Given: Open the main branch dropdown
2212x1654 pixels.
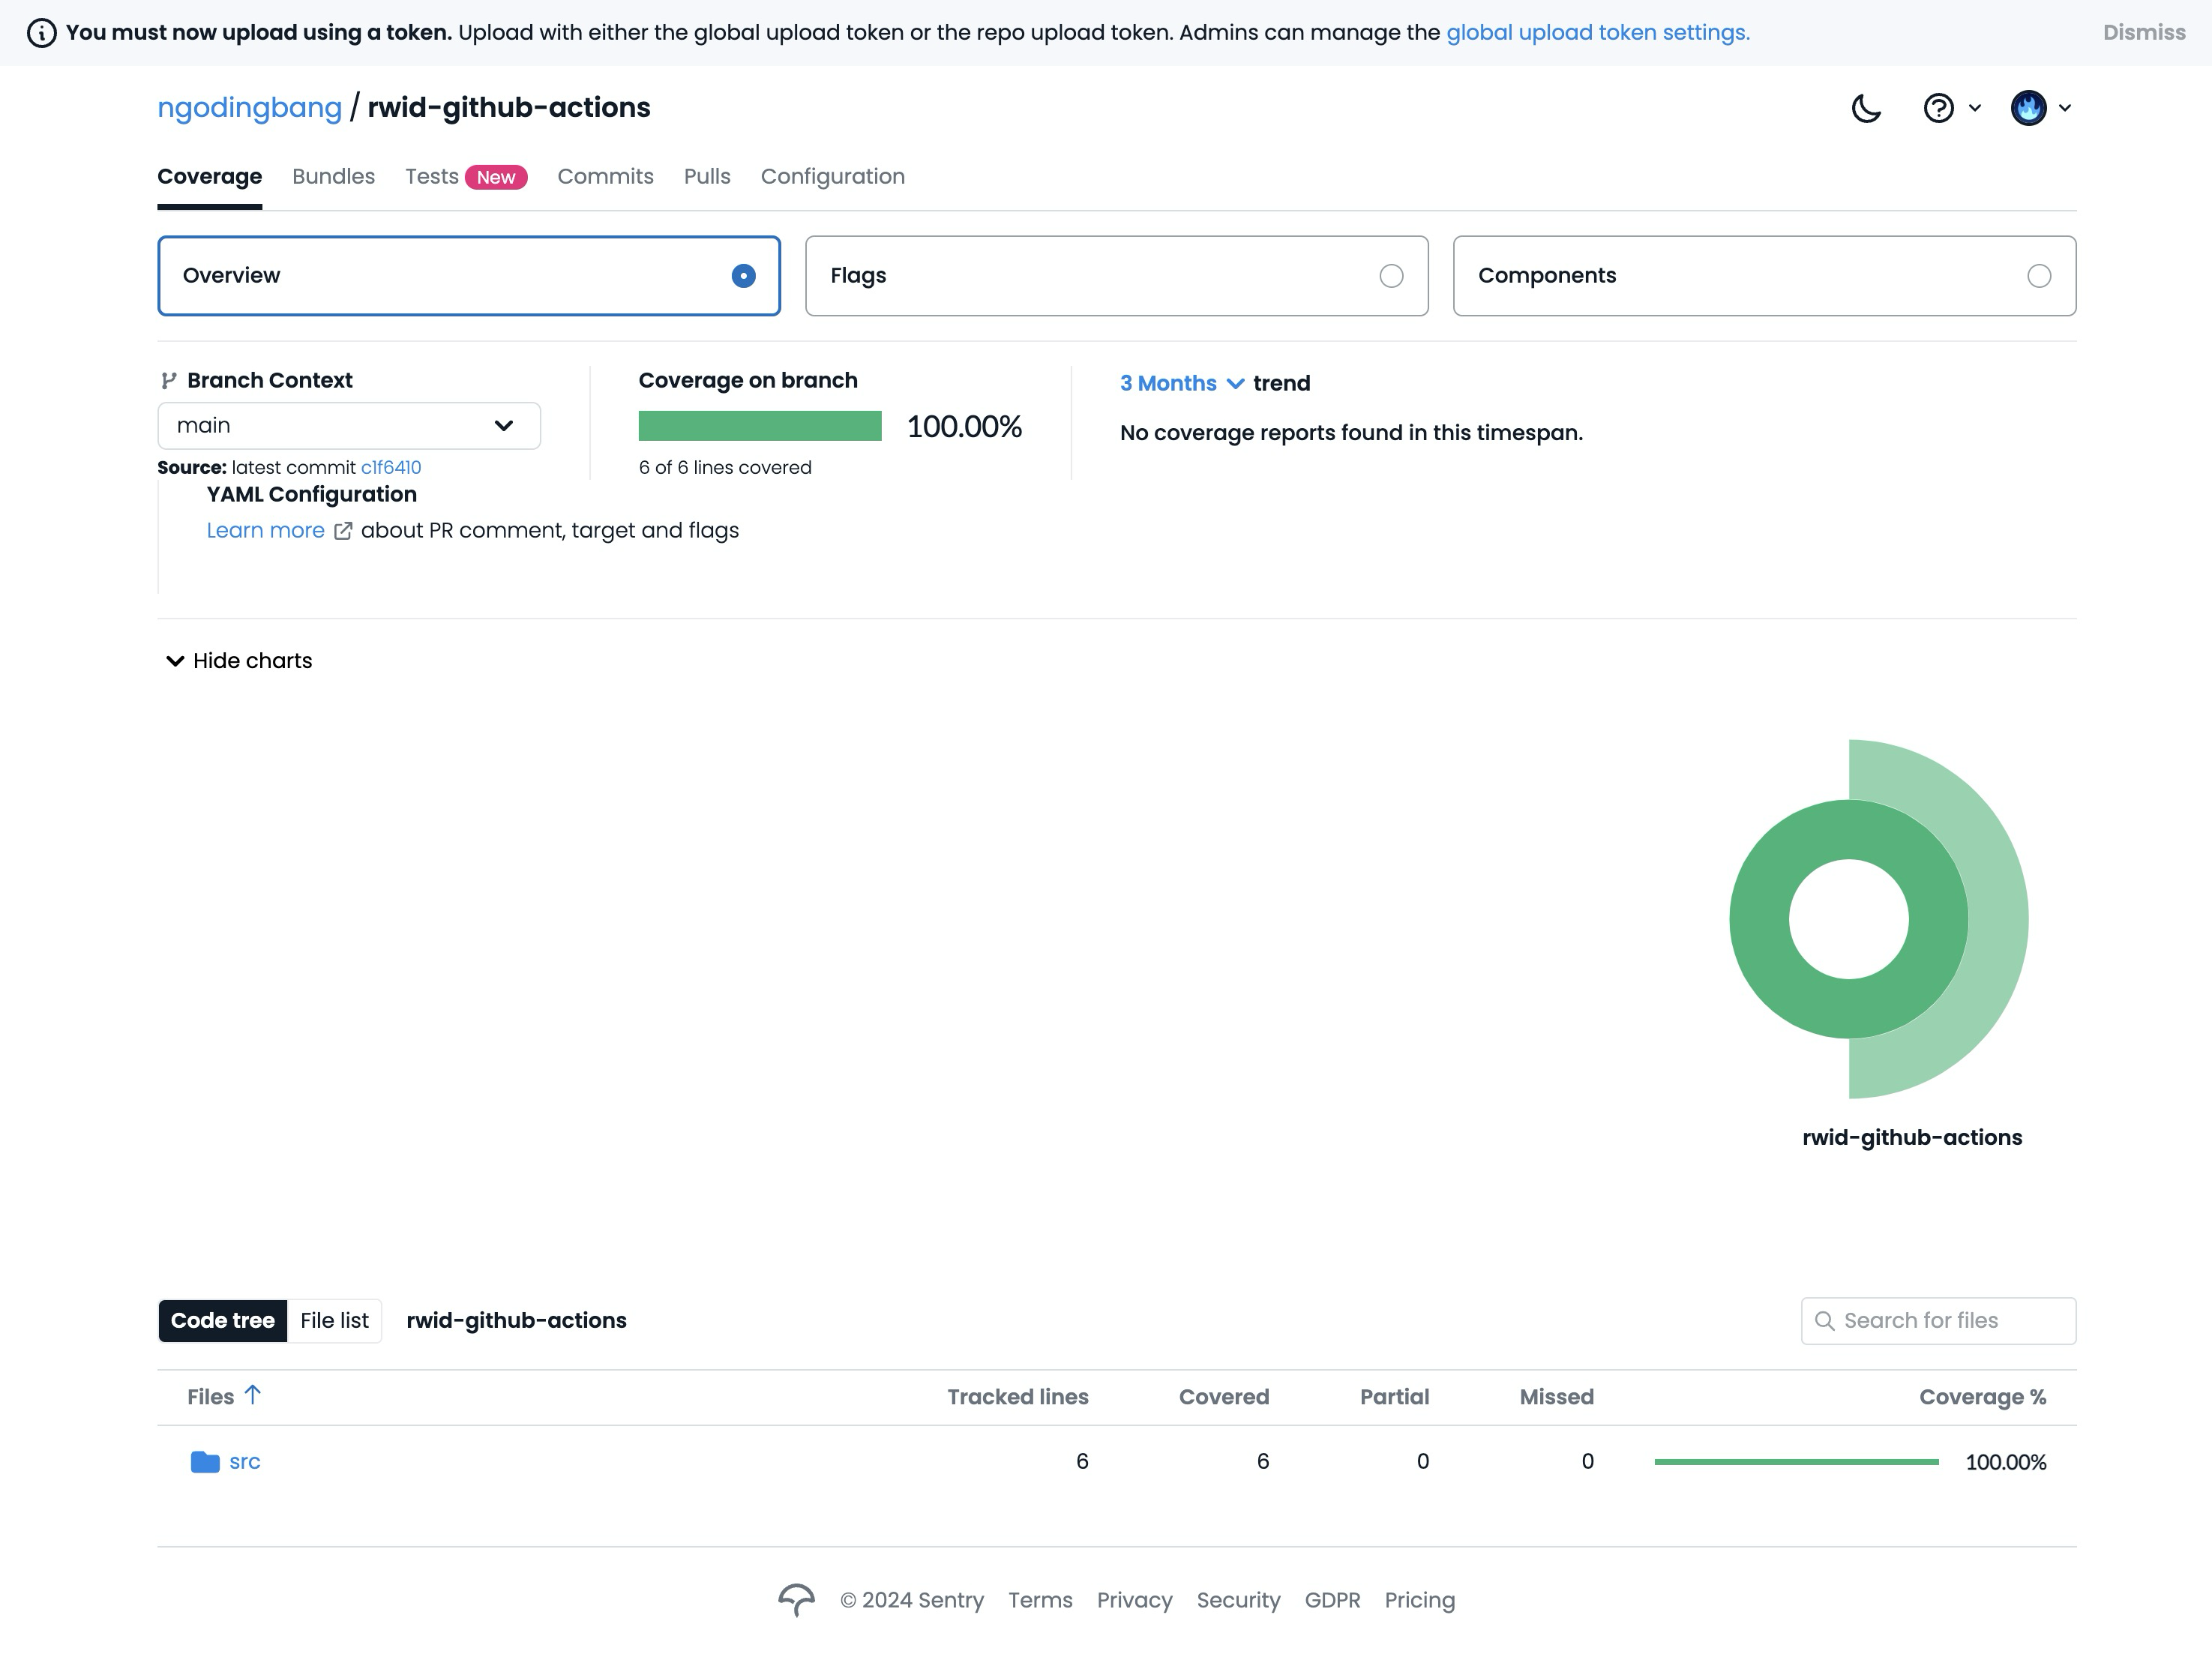Looking at the screenshot, I should coord(349,426).
